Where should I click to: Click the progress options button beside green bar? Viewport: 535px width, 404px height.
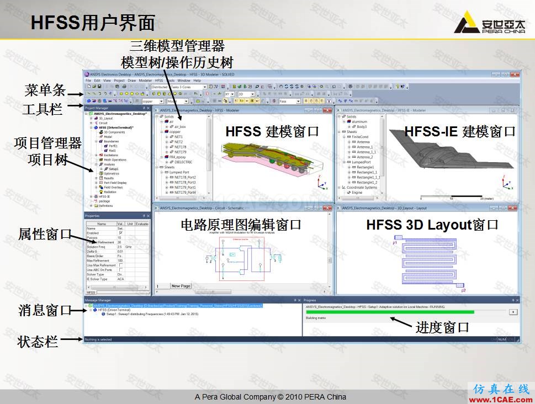pyautogui.click(x=513, y=312)
